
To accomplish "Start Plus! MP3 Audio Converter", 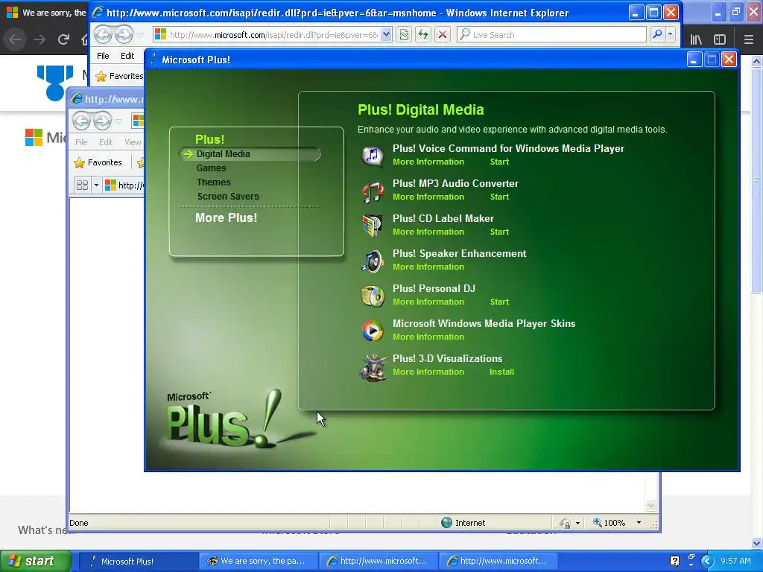I will [499, 197].
